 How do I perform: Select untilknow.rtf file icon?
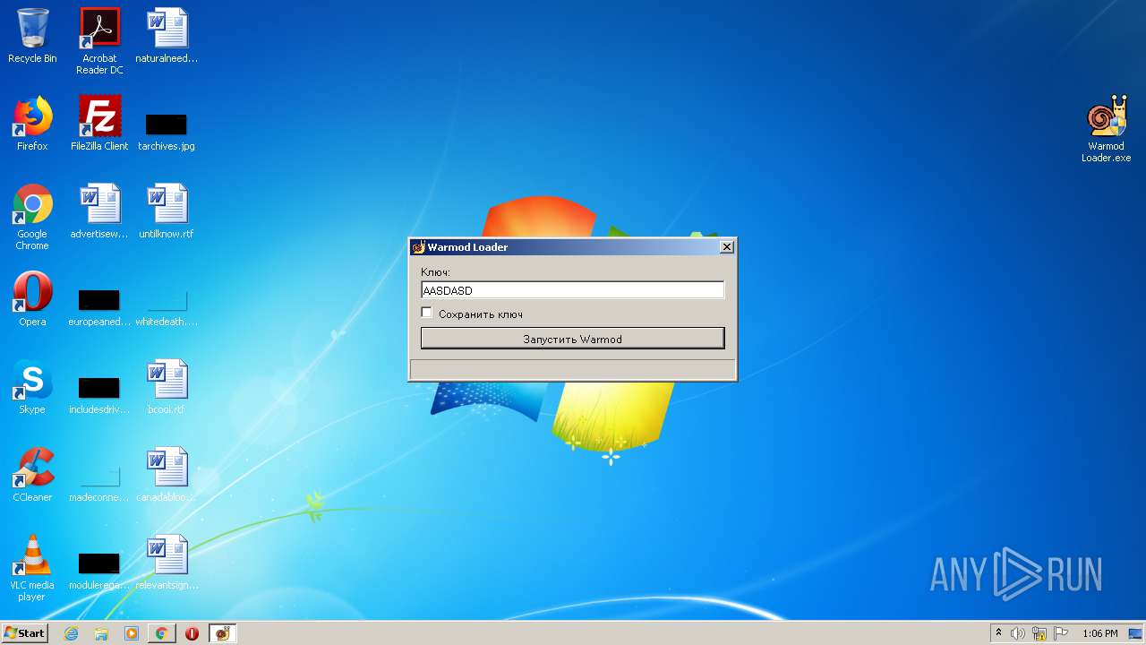click(x=167, y=211)
